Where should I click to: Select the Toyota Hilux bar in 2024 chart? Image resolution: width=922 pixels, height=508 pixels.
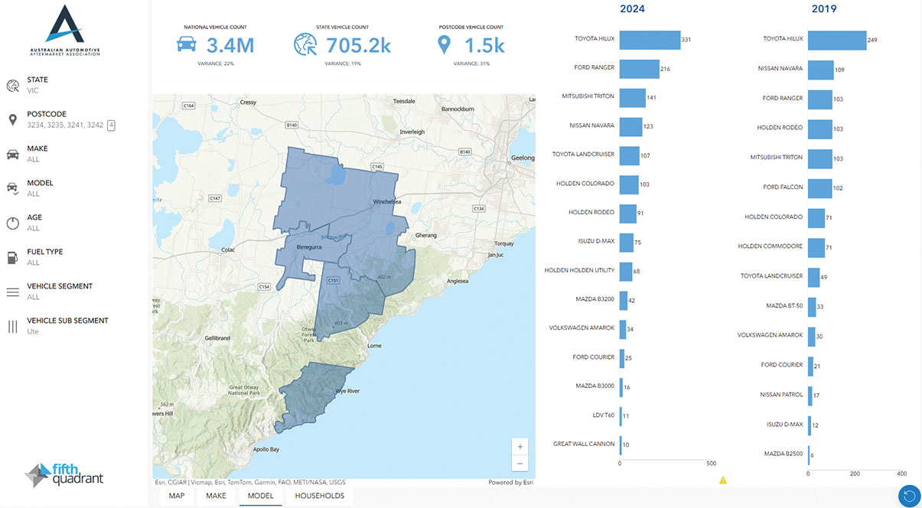(x=650, y=40)
